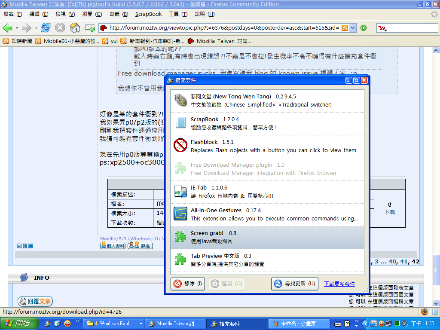
Task: Open the 瀏覽 (G) menu
Action: (92, 14)
